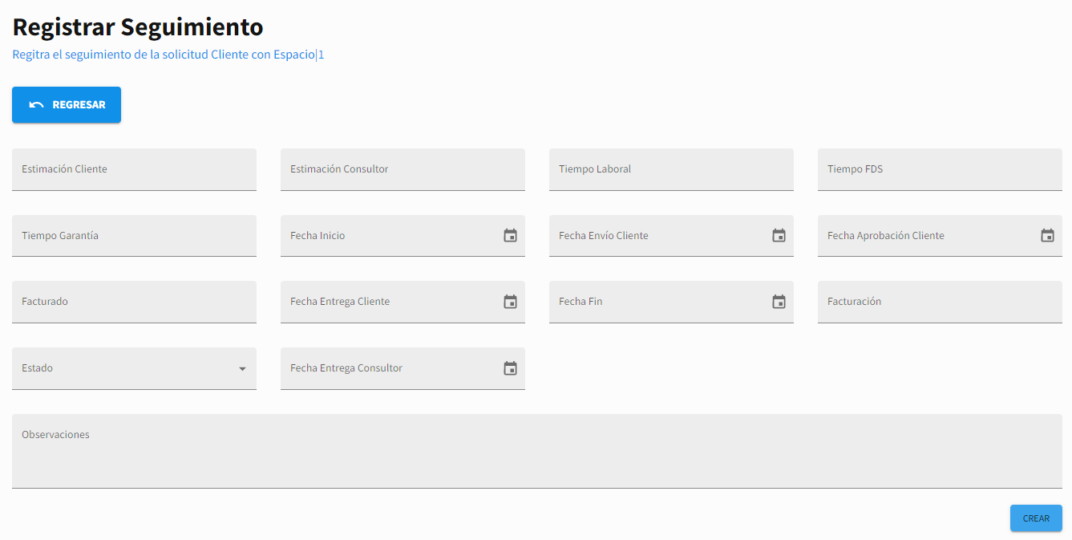Click the Registrar Seguimiento heading

click(138, 26)
